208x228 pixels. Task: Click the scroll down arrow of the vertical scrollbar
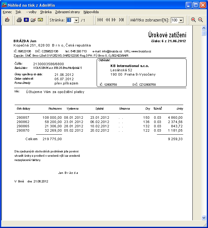(204, 218)
